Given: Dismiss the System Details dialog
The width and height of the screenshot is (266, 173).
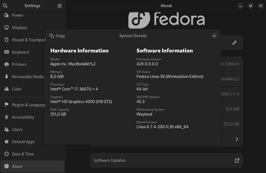Looking at the screenshot, I should [x=214, y=36].
